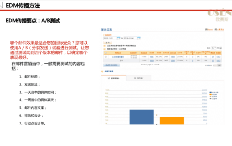Tick the select-all checkbox in table header
Screen dimensions: 232x146
(x=106, y=53)
